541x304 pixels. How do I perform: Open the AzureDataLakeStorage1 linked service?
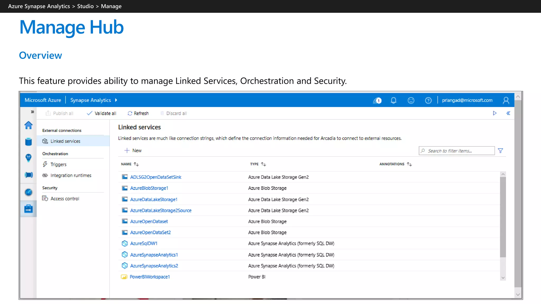(154, 199)
